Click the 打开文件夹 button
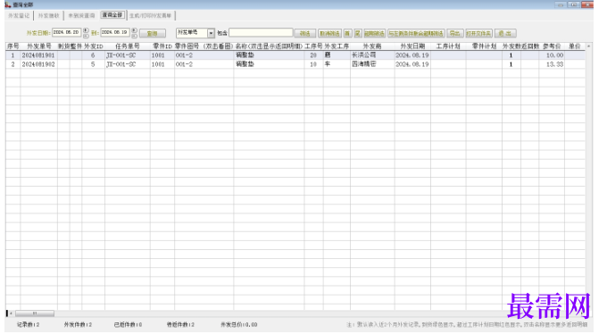 coord(478,33)
